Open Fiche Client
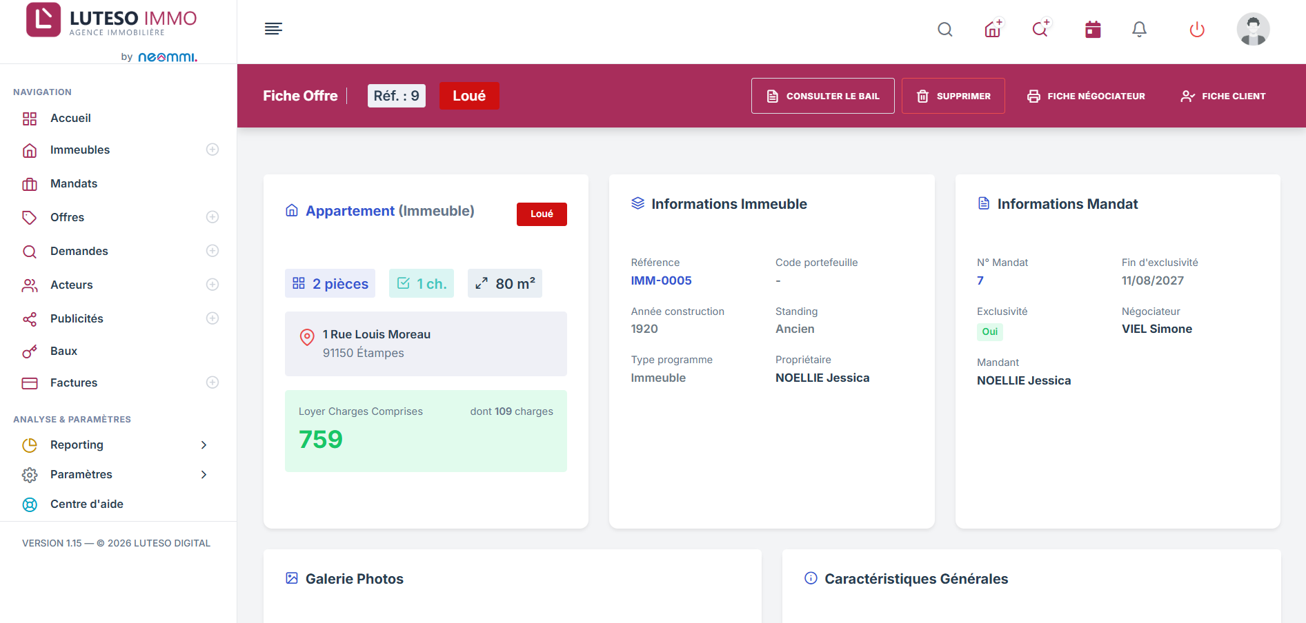Image resolution: width=1306 pixels, height=623 pixels. click(x=1223, y=96)
